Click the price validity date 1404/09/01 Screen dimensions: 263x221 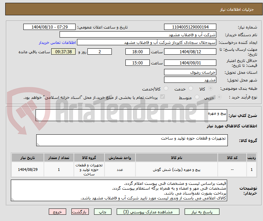coord(190,63)
